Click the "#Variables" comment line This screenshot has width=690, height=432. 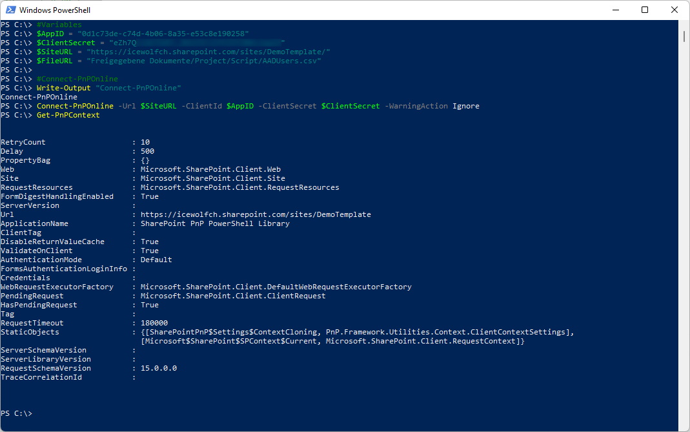point(59,25)
